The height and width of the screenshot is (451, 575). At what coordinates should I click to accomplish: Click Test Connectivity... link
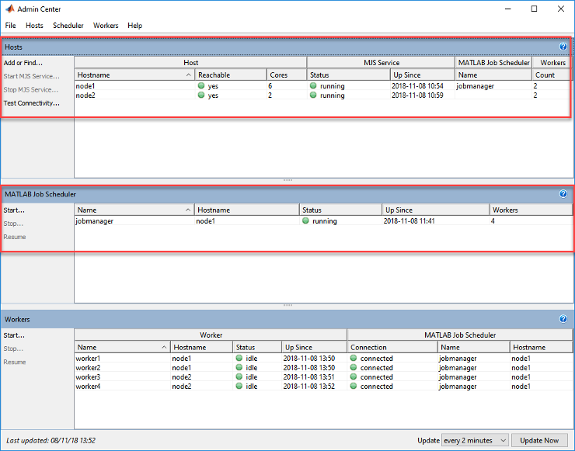coord(31,103)
